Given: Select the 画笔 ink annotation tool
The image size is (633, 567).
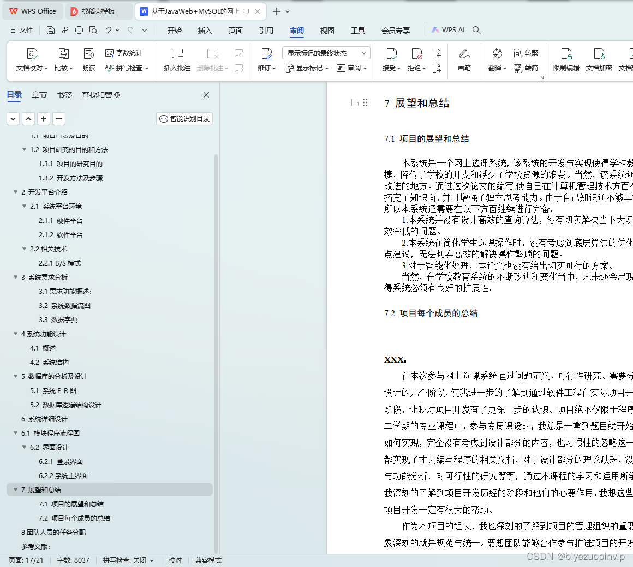Looking at the screenshot, I should pos(464,60).
